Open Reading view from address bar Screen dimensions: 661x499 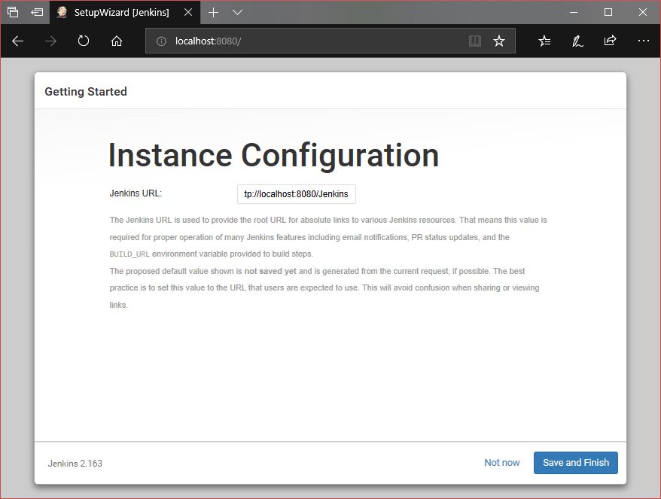point(474,41)
